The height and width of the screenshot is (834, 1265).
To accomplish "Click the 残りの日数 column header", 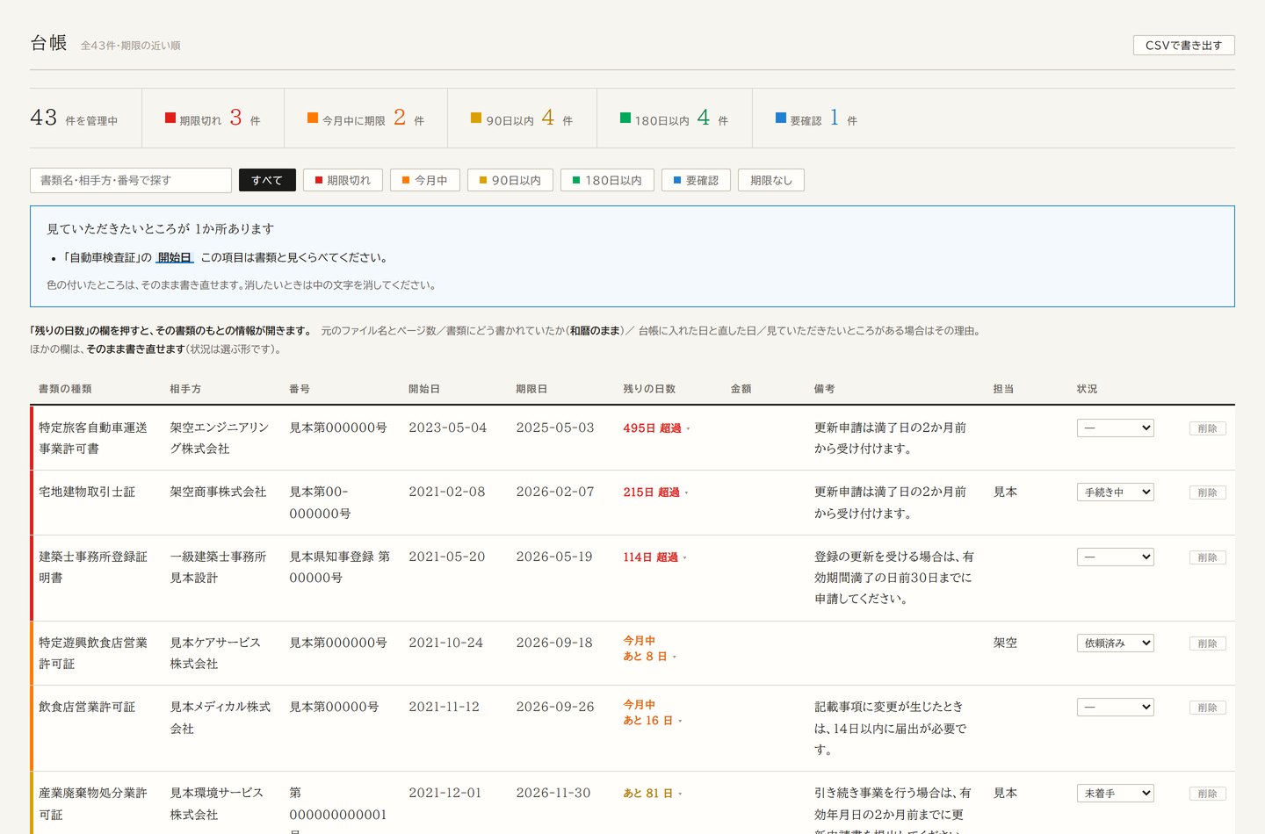I will pyautogui.click(x=649, y=389).
